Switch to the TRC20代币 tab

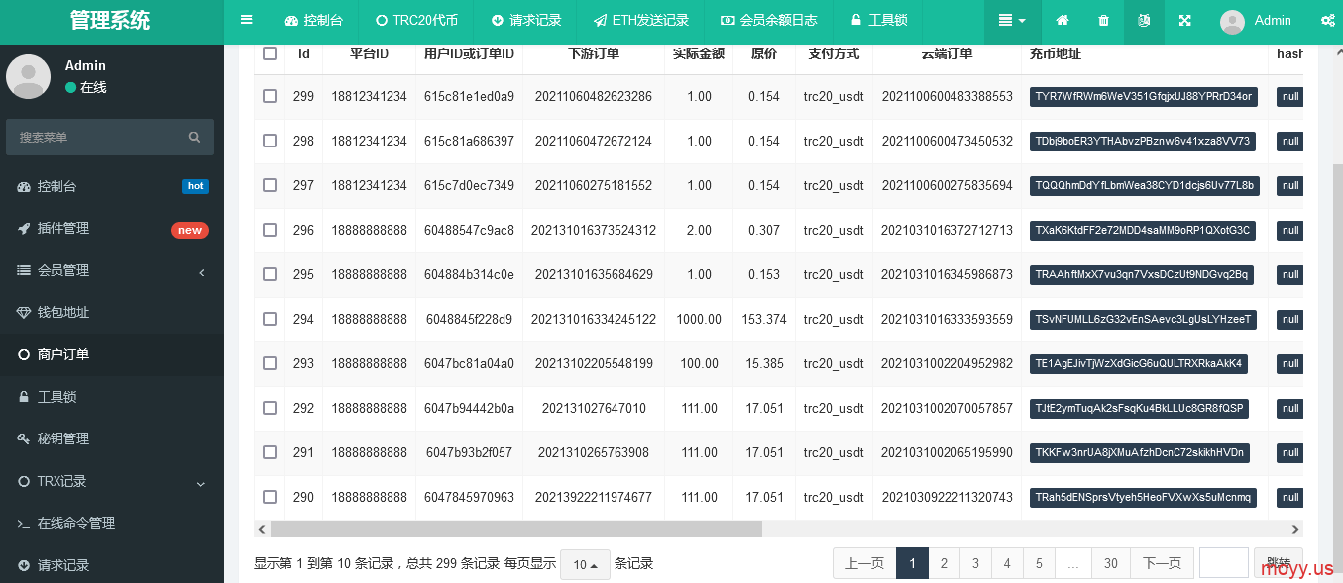pyautogui.click(x=416, y=20)
